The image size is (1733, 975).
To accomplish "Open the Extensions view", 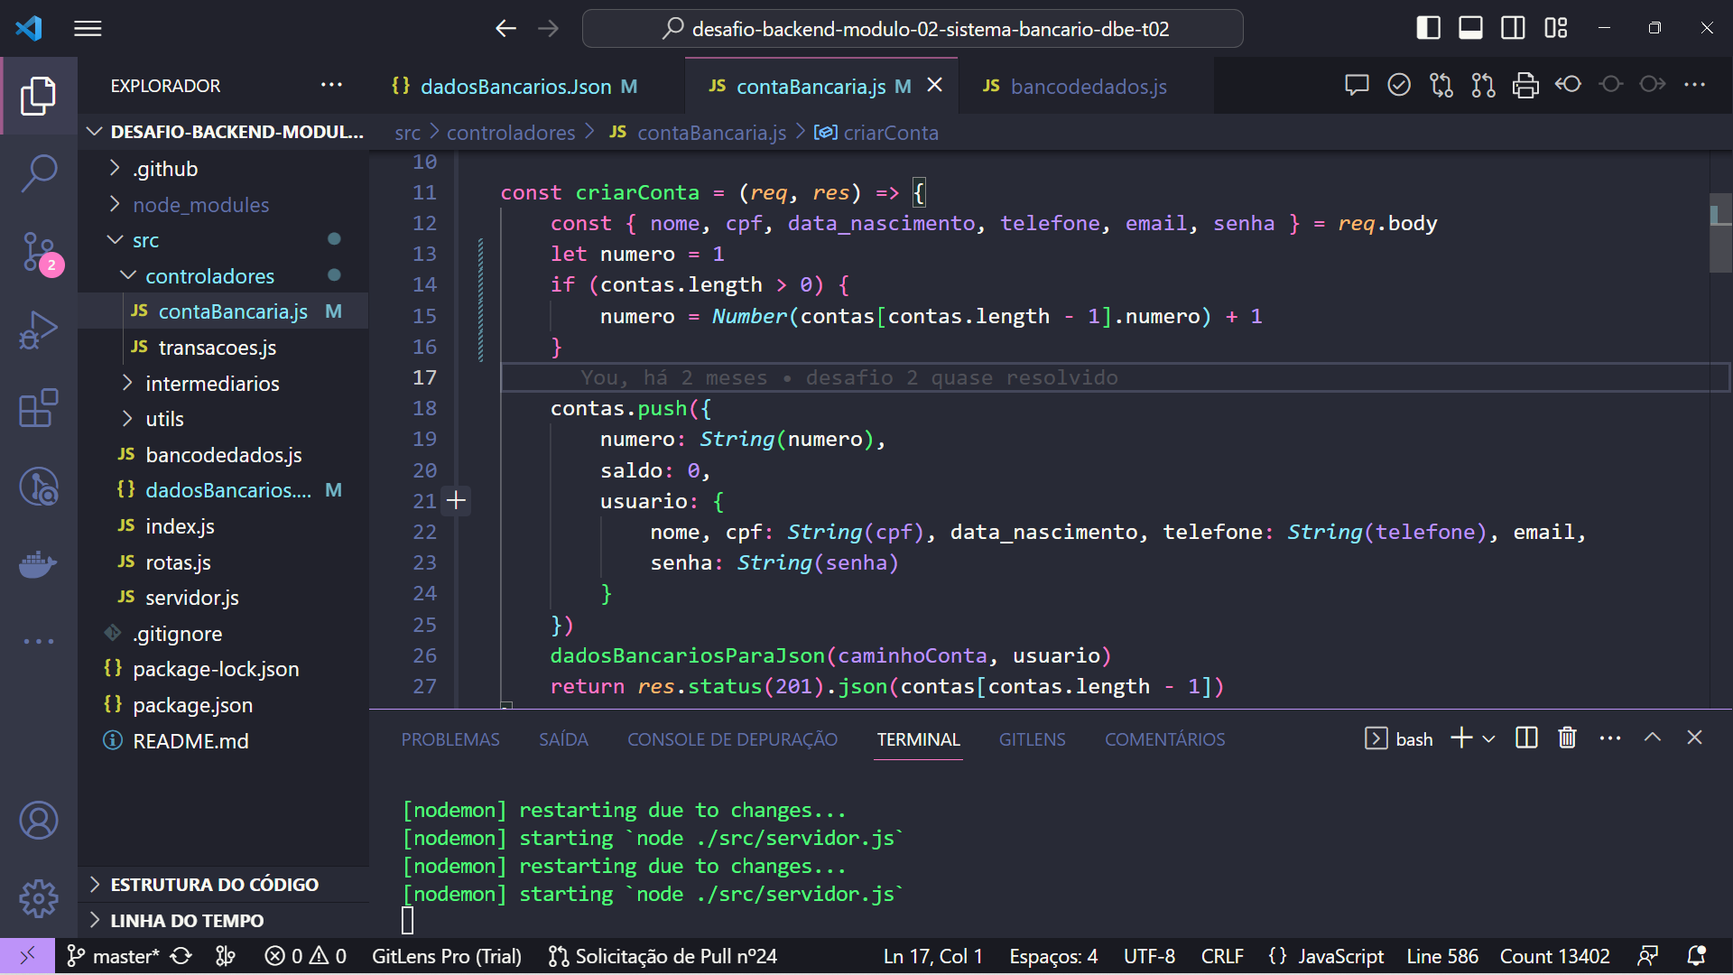I will point(39,409).
